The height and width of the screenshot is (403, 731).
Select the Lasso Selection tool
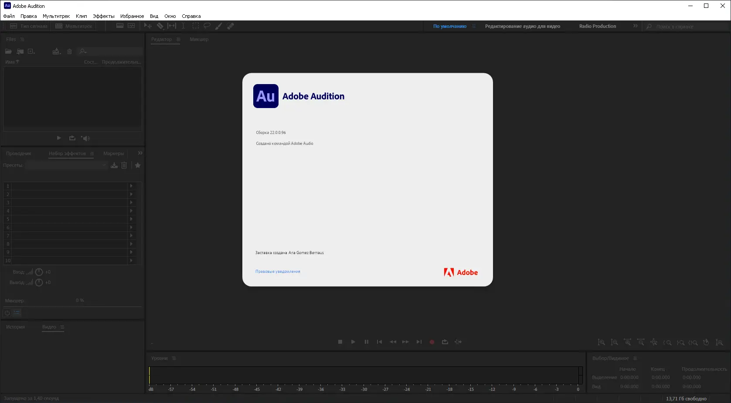pyautogui.click(x=207, y=25)
